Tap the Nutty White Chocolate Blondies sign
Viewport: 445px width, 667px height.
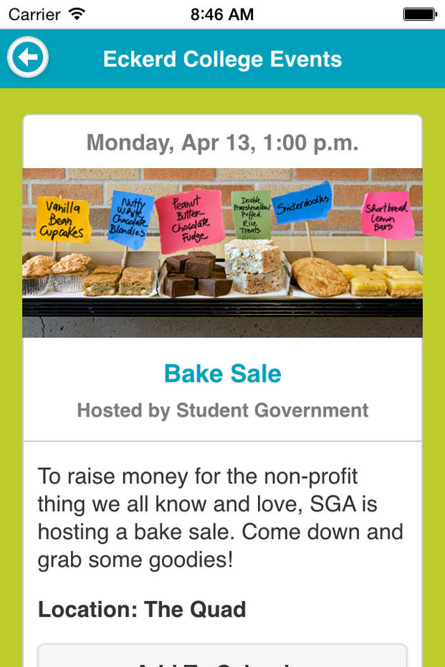coord(130,215)
